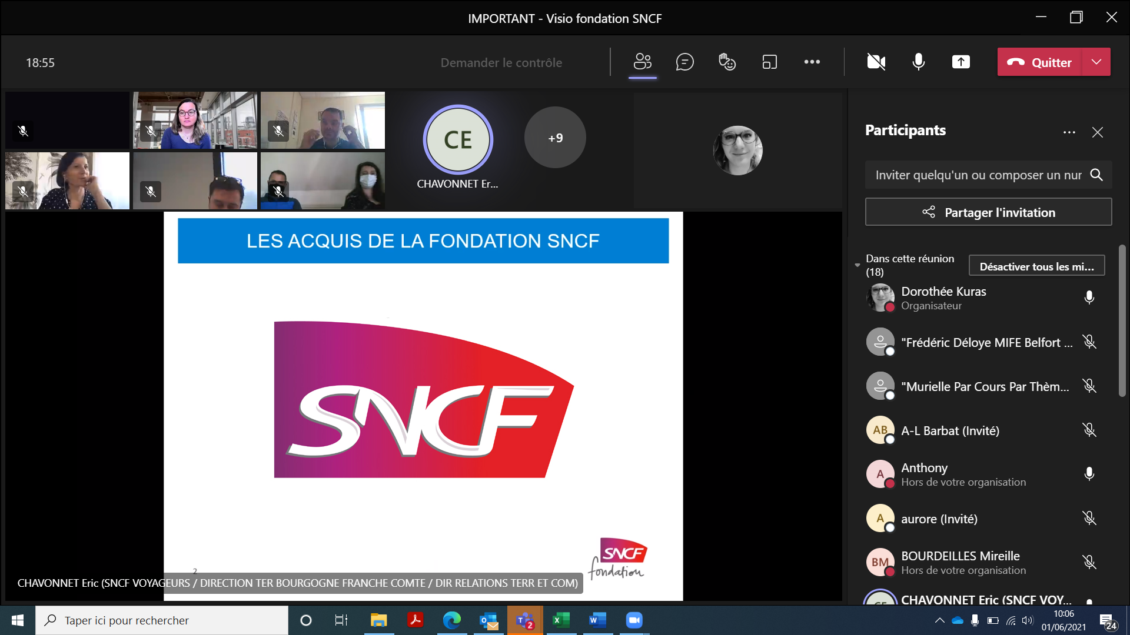Click Partager l'invitation button
Image resolution: width=1130 pixels, height=635 pixels.
pyautogui.click(x=988, y=212)
